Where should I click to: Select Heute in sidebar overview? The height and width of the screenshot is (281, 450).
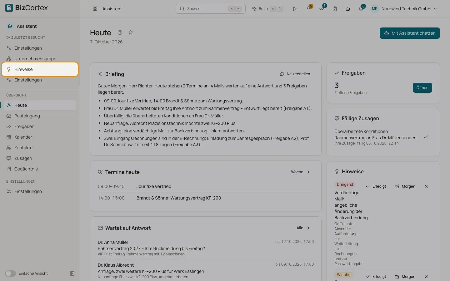coord(40,105)
